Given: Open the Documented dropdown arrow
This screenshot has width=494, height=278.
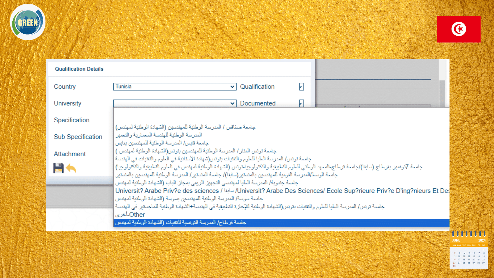Looking at the screenshot, I should 301,103.
